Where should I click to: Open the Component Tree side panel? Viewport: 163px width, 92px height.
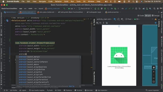94,78
